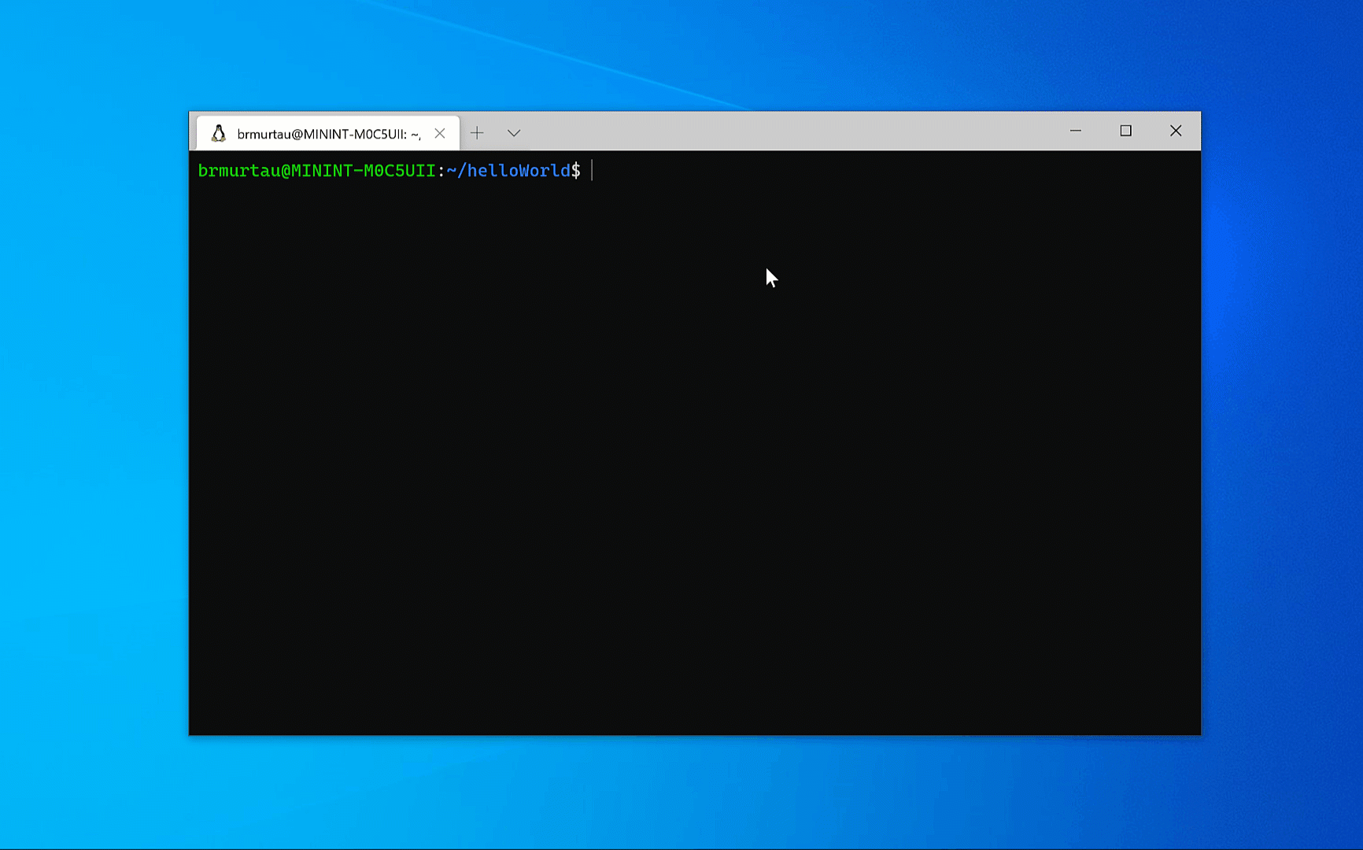
Task: Click the hostname MININT-M0C5UII in the prompt
Action: 363,171
